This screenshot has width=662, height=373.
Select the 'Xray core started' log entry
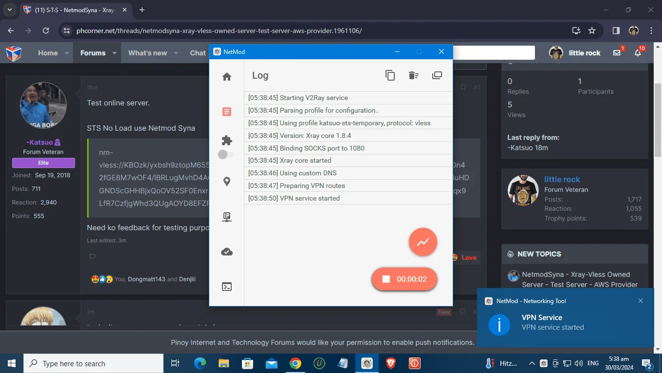(349, 160)
